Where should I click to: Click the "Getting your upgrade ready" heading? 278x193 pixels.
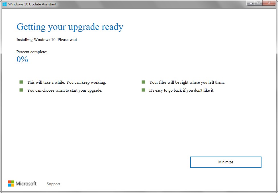tap(70, 27)
